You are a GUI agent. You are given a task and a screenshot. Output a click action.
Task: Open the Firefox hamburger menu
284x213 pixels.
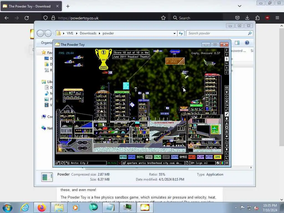pos(277,18)
